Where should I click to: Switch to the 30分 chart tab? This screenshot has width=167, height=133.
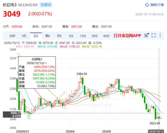tap(95, 36)
